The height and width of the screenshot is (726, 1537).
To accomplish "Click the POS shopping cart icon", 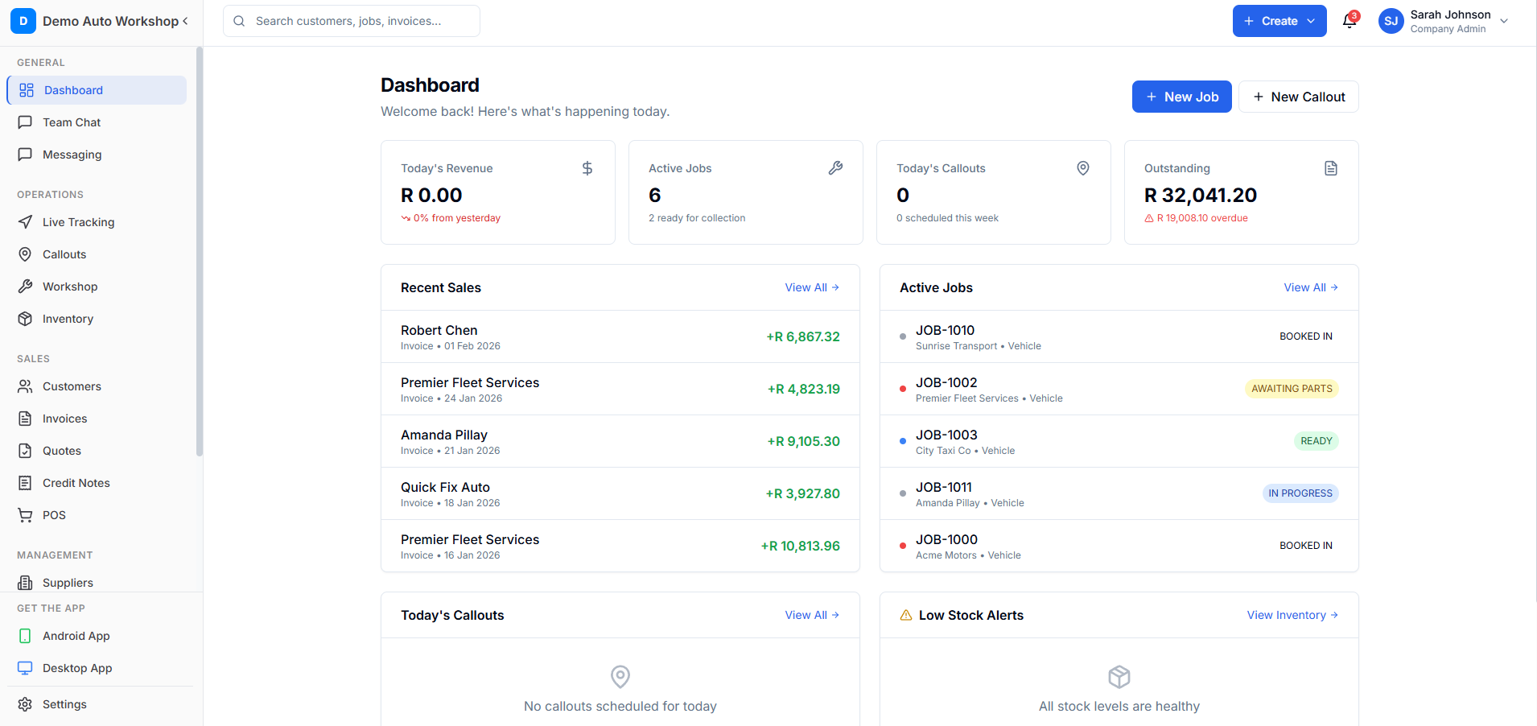I will click(26, 514).
